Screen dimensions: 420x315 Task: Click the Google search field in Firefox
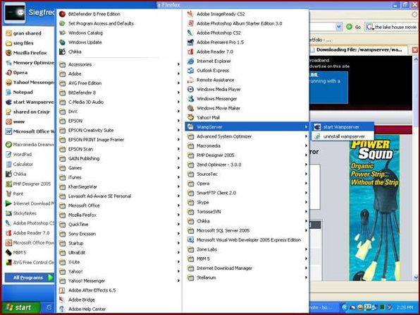coord(395,27)
